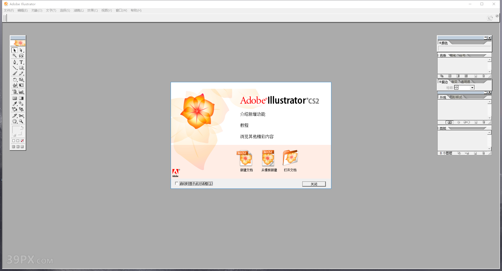
Task: Select the Paintbrush tool
Action: coord(14,73)
